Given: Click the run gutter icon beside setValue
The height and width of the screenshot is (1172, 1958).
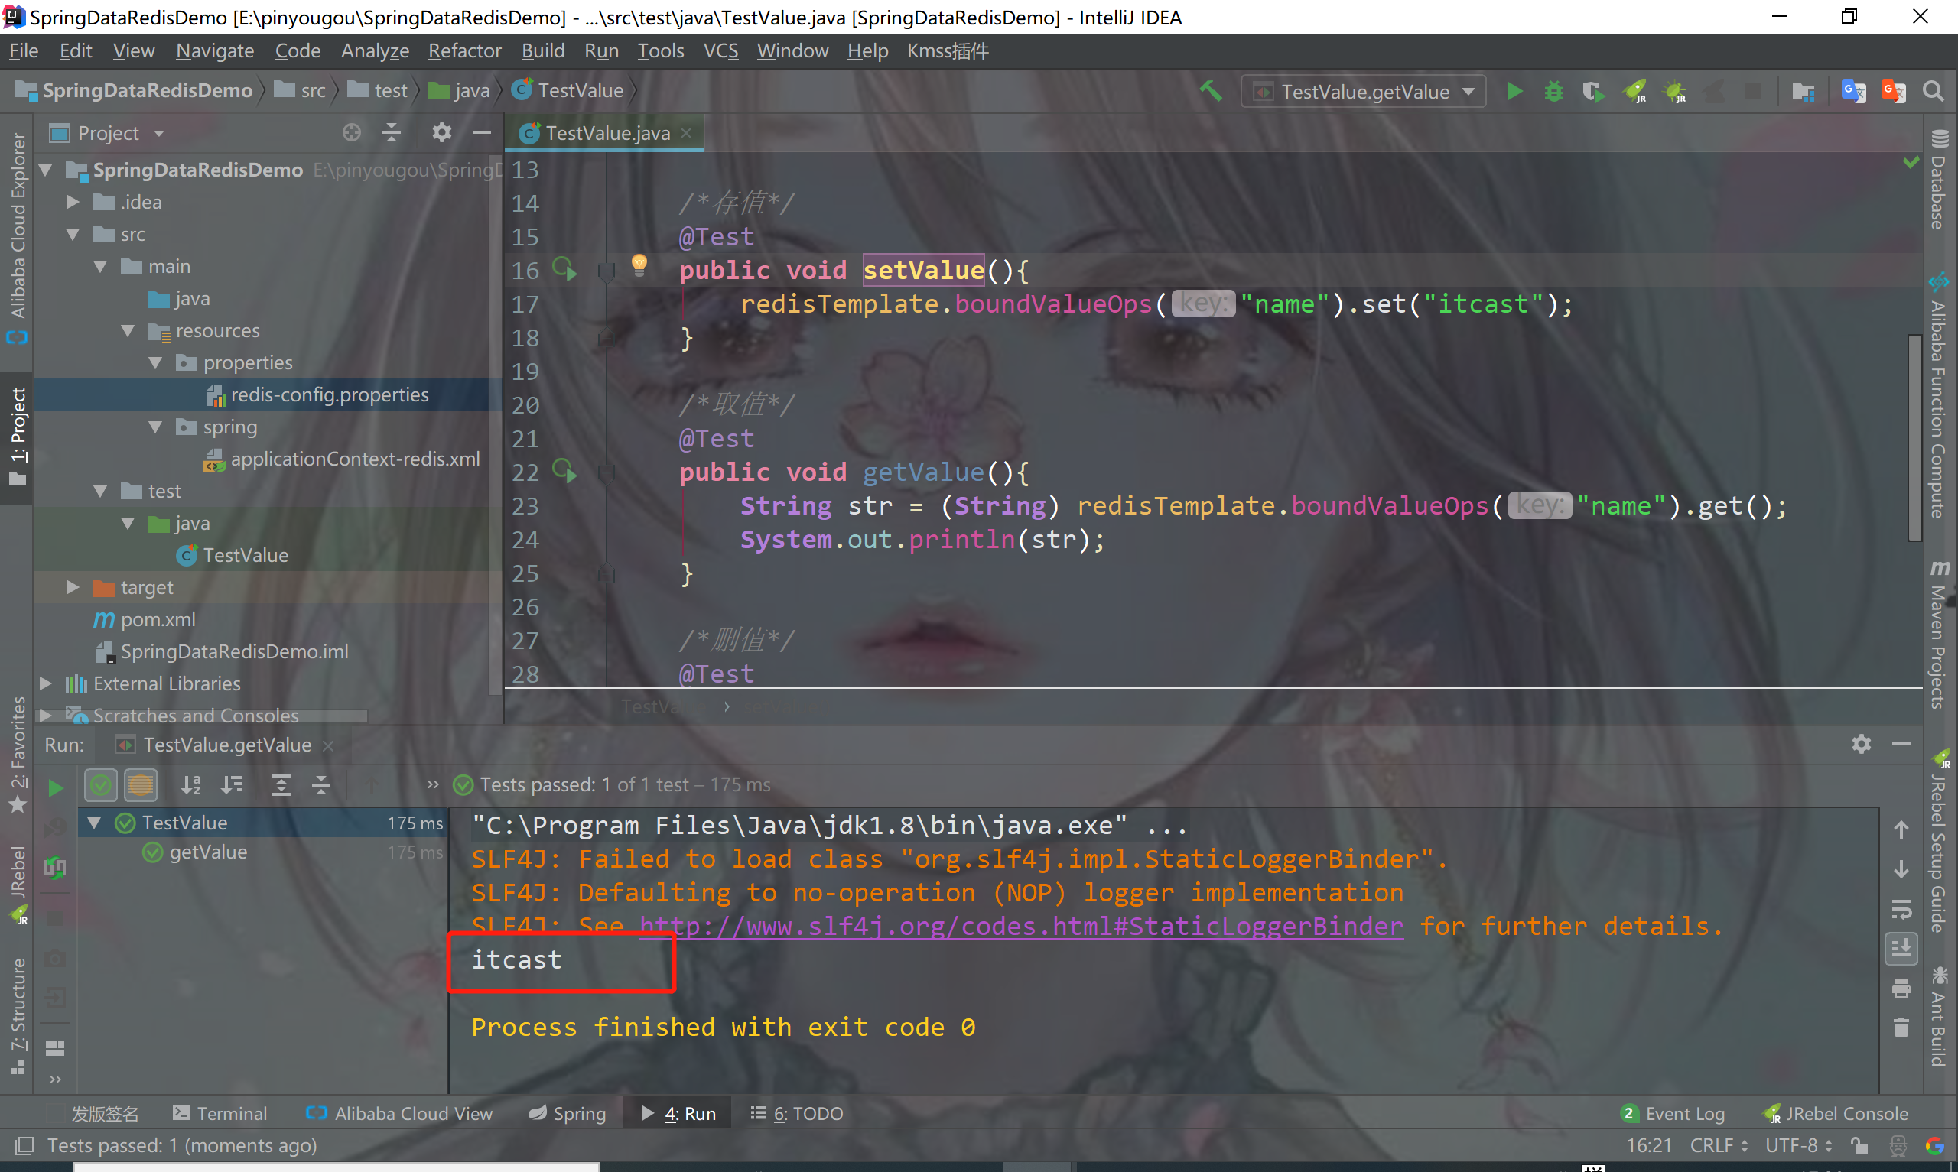Looking at the screenshot, I should click(564, 270).
